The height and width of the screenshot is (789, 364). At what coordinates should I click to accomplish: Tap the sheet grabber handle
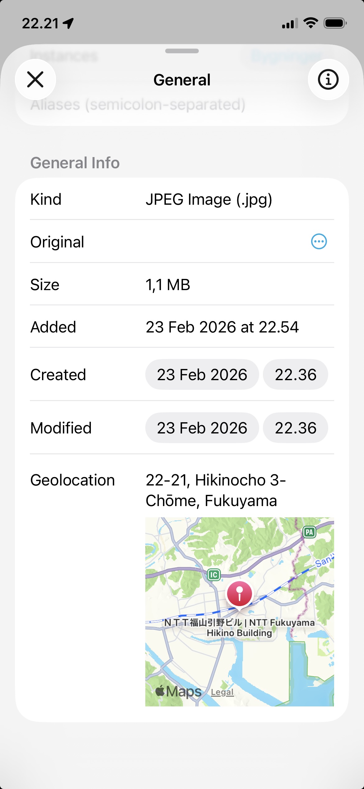[182, 51]
